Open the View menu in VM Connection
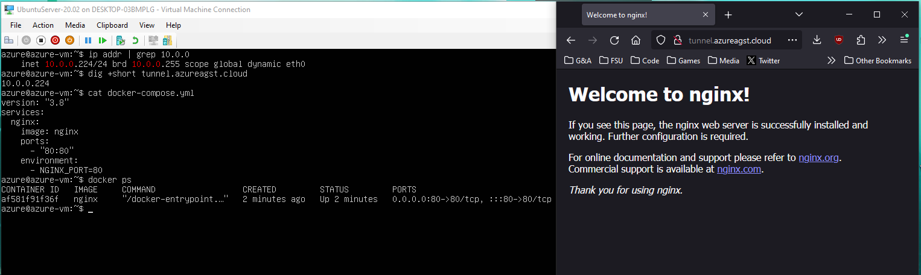Image resolution: width=921 pixels, height=275 pixels. point(147,25)
